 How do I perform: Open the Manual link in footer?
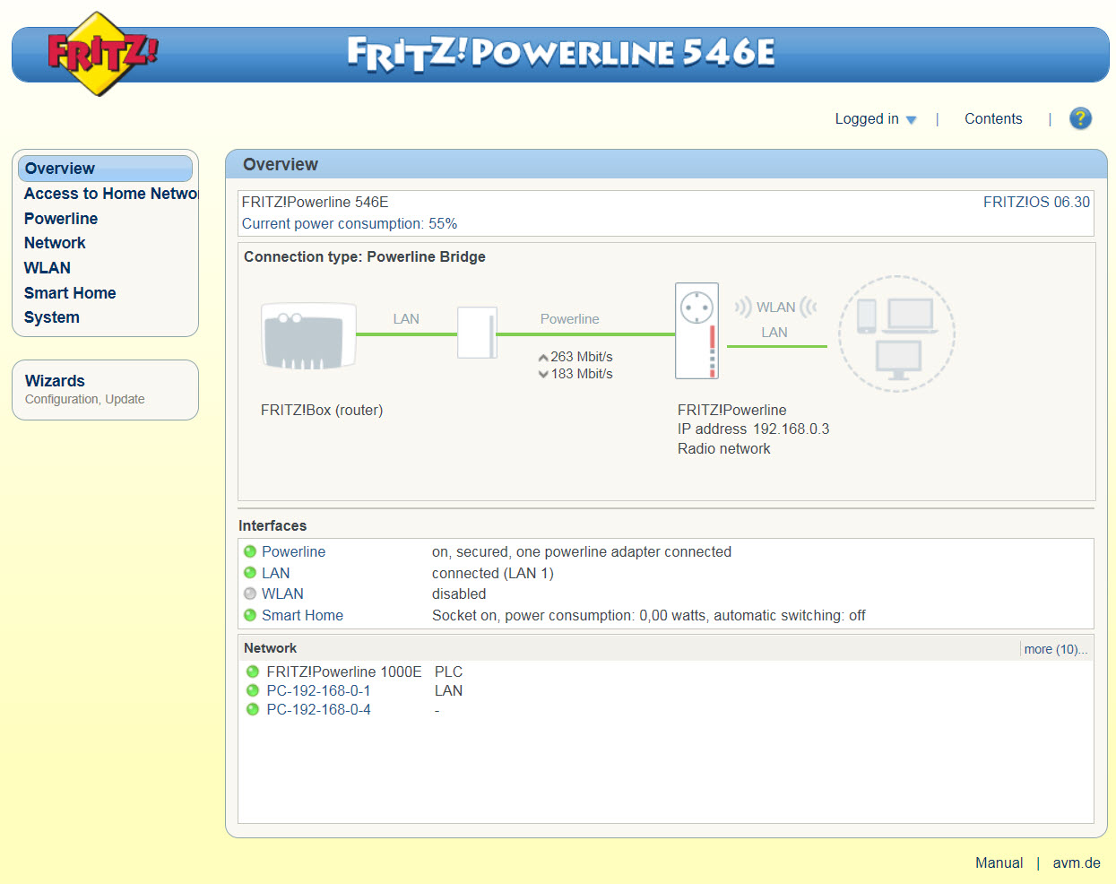tap(999, 862)
